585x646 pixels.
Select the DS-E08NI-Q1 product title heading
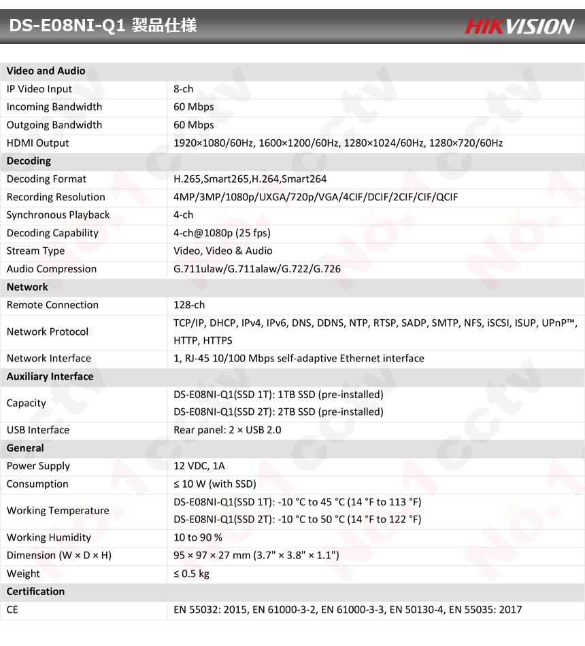click(x=103, y=26)
